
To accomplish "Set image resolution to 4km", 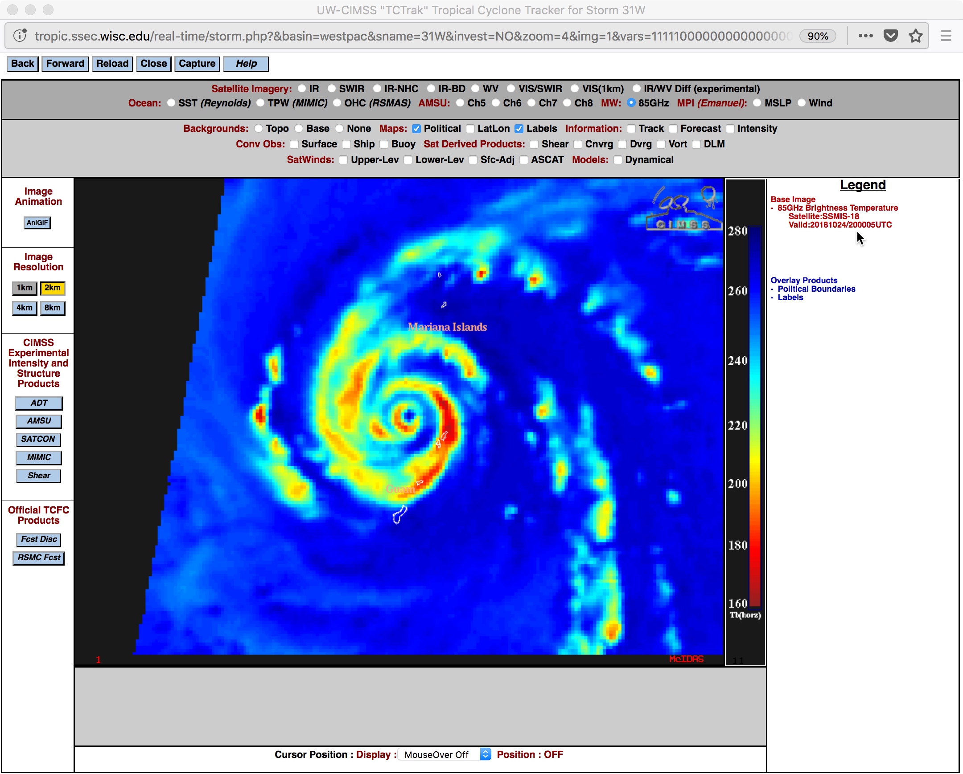I will pyautogui.click(x=25, y=308).
